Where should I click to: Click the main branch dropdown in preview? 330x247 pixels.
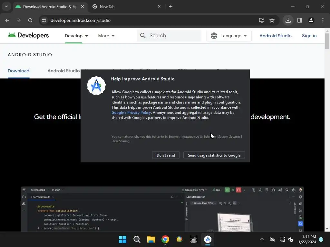tap(57, 190)
